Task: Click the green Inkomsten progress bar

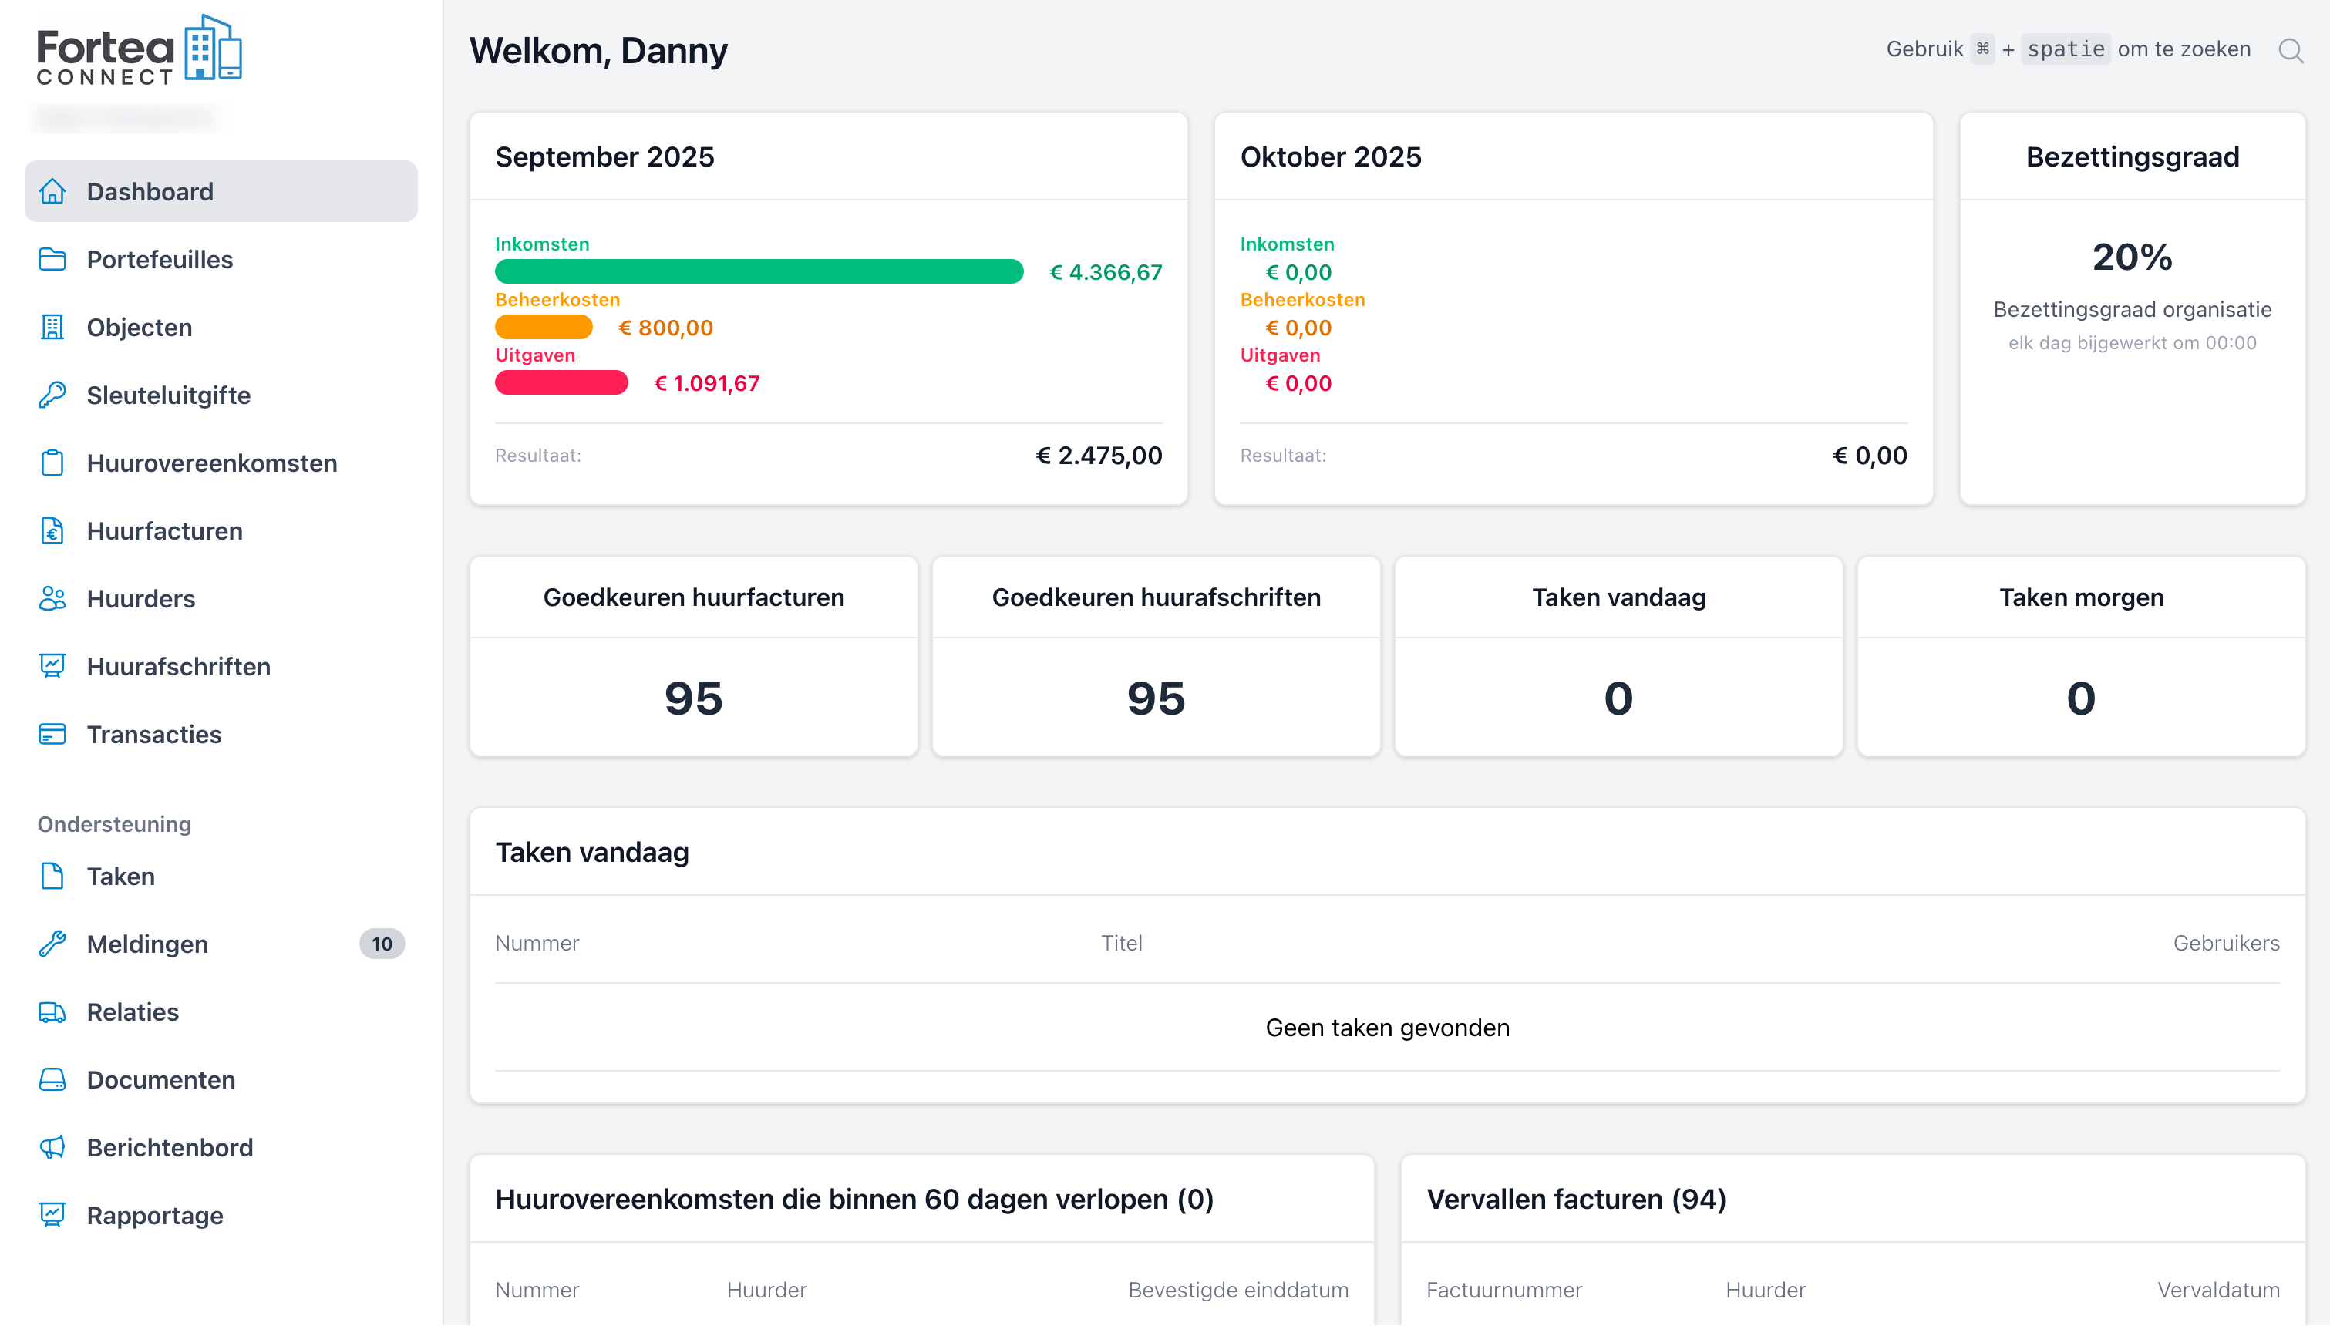Action: pos(759,271)
